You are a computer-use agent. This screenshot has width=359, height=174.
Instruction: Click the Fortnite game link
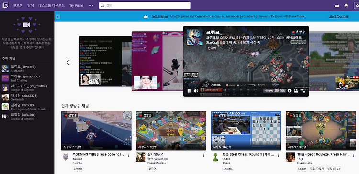77,163
